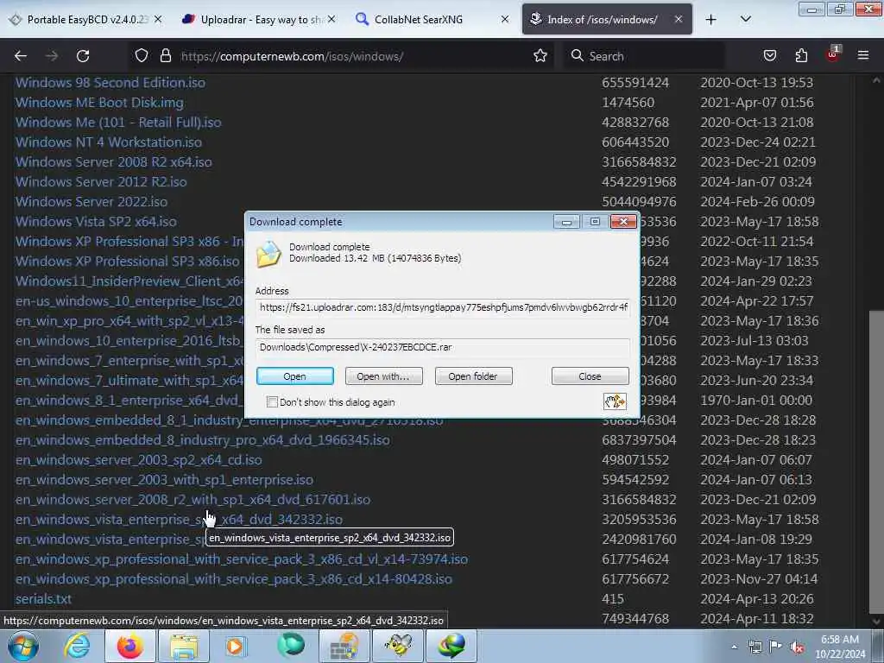This screenshot has width=884, height=663.
Task: Click the file saved as path field
Action: [443, 347]
